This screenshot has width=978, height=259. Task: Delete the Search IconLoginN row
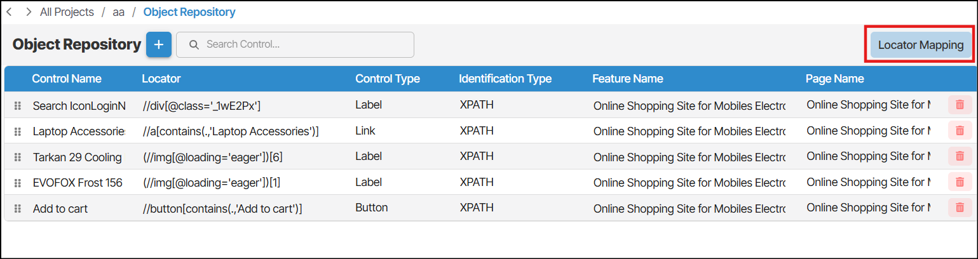[960, 105]
